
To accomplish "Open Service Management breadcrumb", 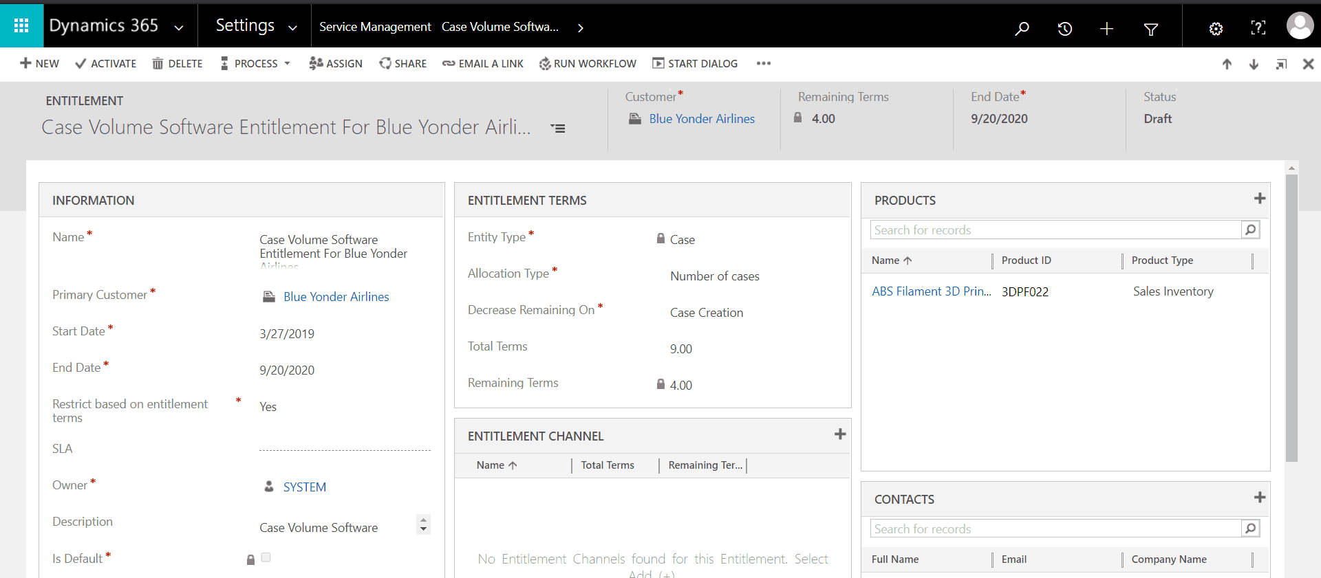I will 375,27.
